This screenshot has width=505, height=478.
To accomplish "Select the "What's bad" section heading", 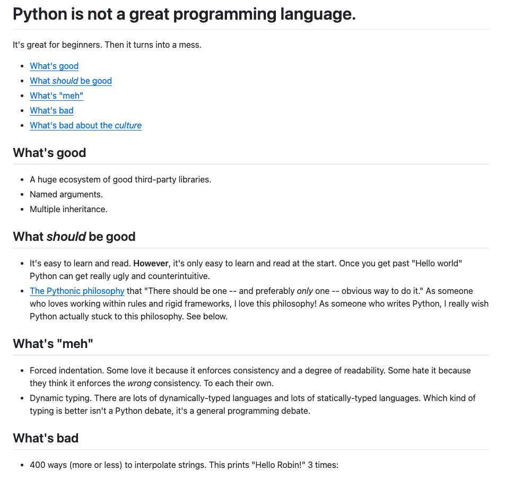I will (46, 438).
